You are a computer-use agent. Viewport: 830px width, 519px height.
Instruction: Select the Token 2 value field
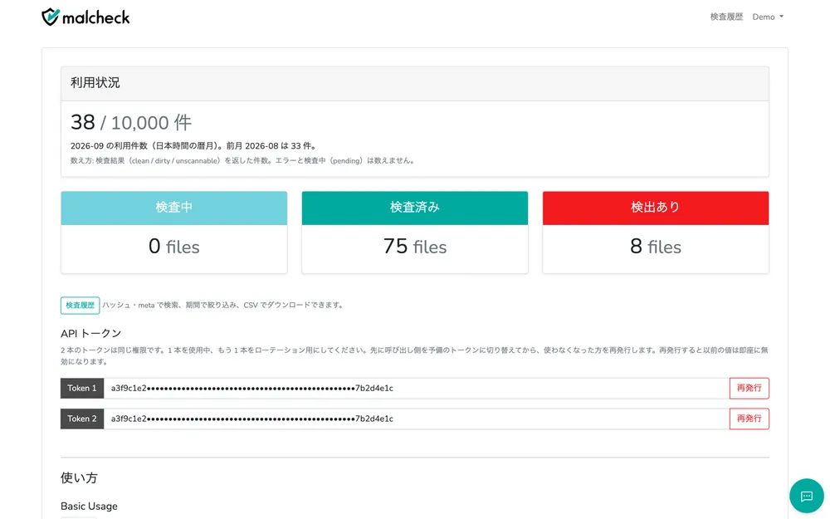pos(417,419)
